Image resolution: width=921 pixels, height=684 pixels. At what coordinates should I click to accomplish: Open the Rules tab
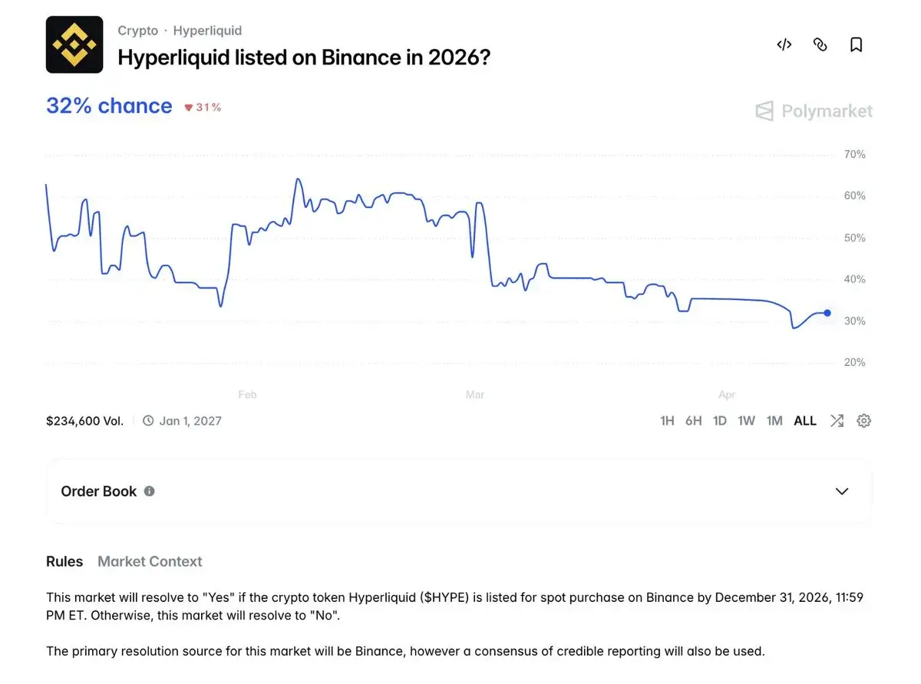click(x=64, y=561)
